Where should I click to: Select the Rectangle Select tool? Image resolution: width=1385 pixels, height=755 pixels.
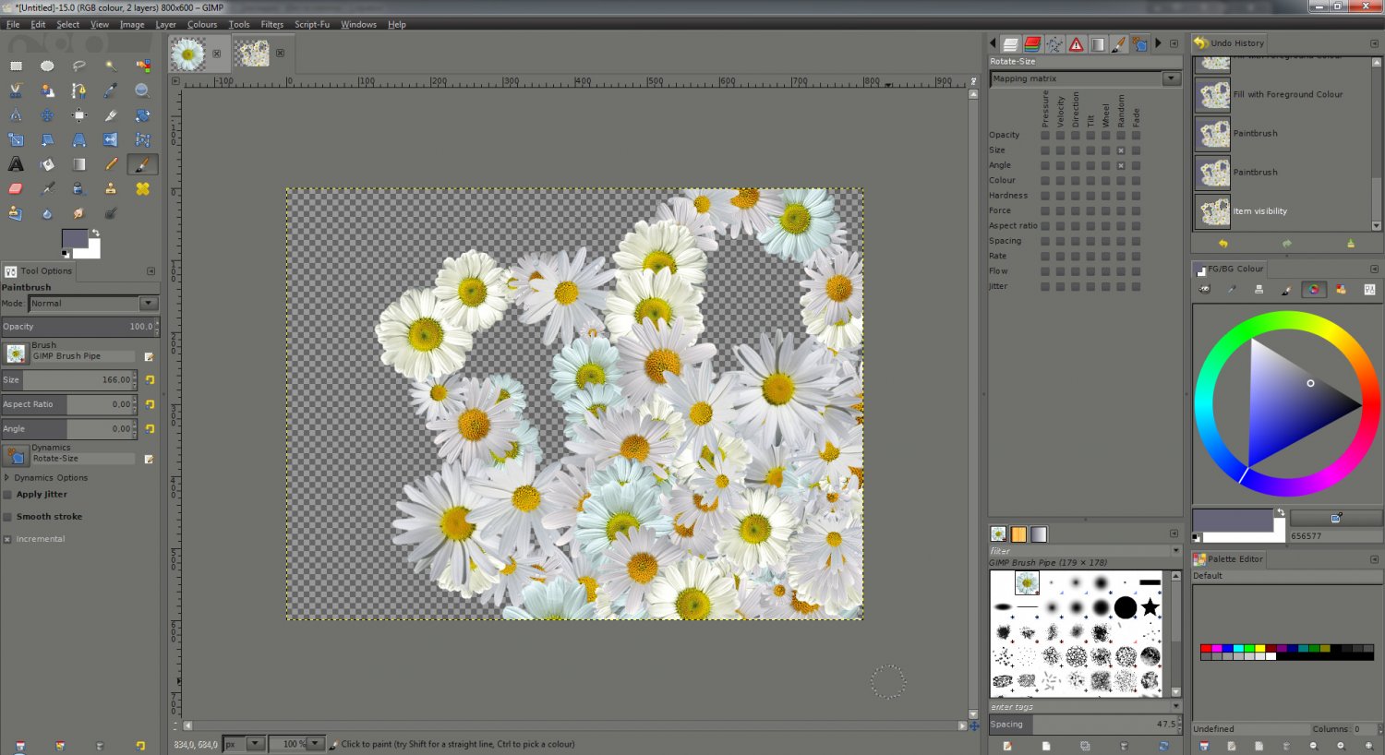tap(16, 66)
